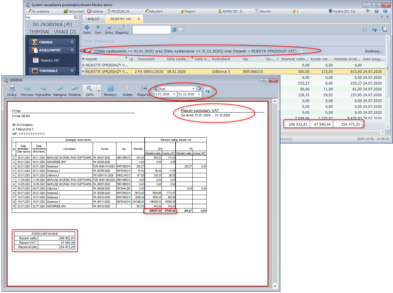Open the start date 01.01.2020 dropdown
The width and height of the screenshot is (393, 293).
[174, 94]
